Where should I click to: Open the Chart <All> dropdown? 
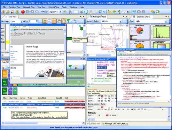[x=166, y=21]
